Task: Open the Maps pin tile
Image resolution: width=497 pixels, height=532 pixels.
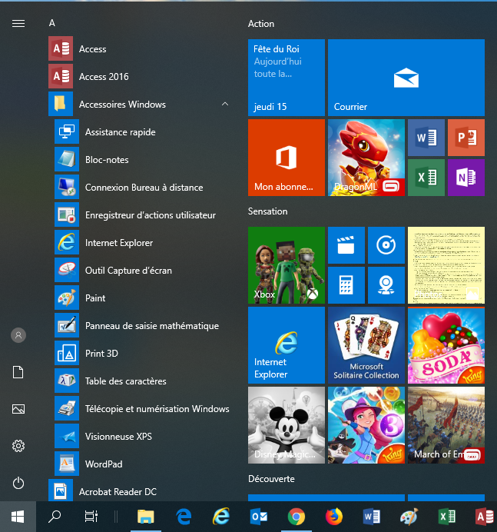Action: click(386, 285)
